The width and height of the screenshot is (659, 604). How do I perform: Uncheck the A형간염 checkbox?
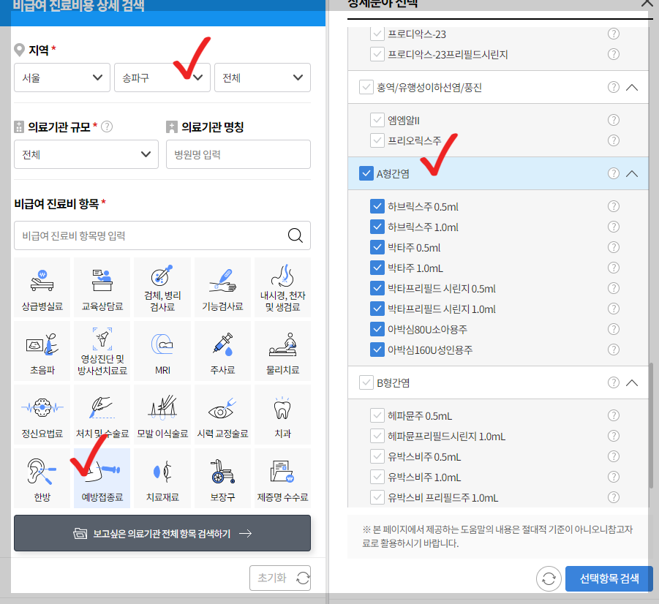[x=366, y=173]
